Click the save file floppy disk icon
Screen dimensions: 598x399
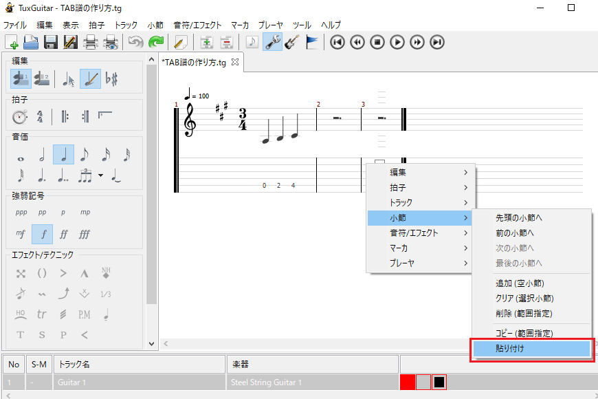(50, 43)
